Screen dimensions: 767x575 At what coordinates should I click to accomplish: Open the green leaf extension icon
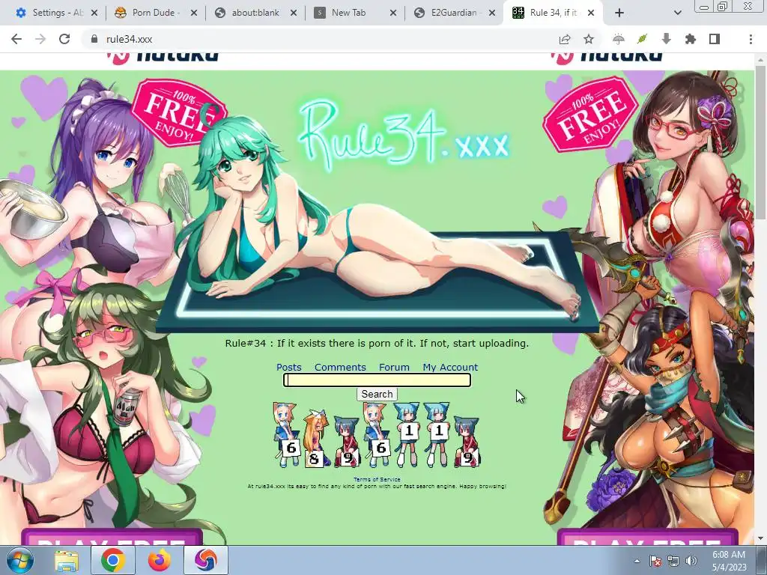click(642, 39)
